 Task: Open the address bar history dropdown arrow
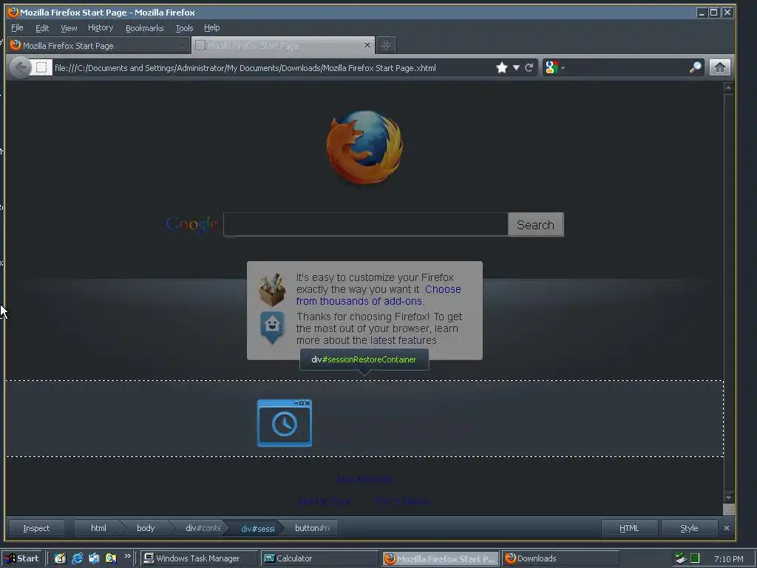pos(516,67)
